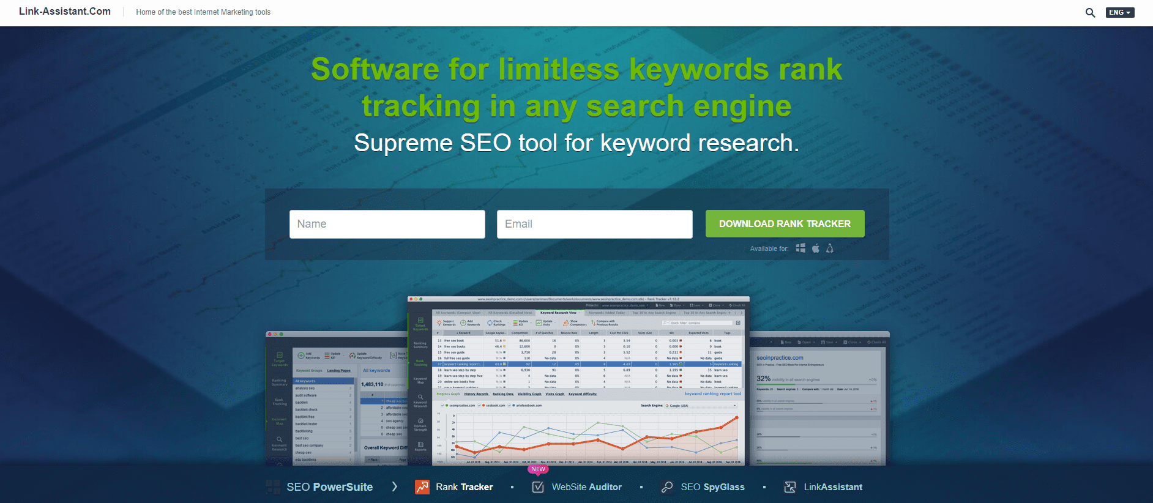
Task: Focus the Name input field
Action: tap(387, 224)
